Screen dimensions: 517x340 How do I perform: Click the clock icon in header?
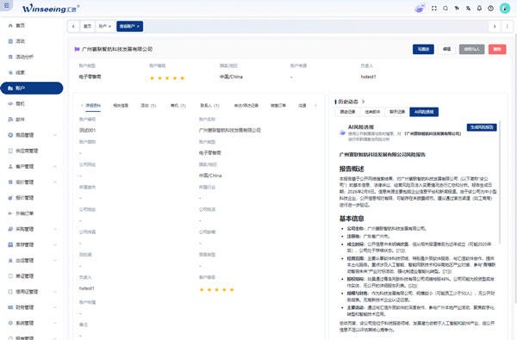pyautogui.click(x=490, y=9)
